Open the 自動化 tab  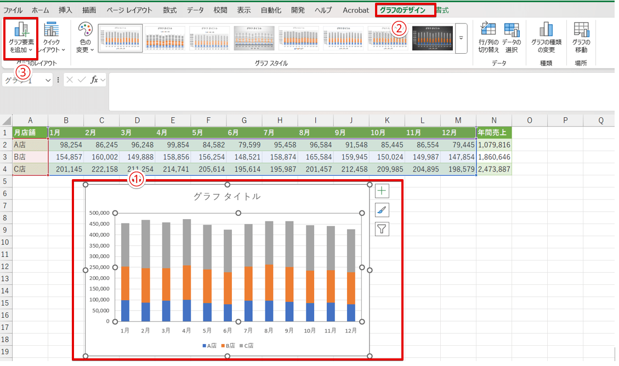pyautogui.click(x=271, y=10)
